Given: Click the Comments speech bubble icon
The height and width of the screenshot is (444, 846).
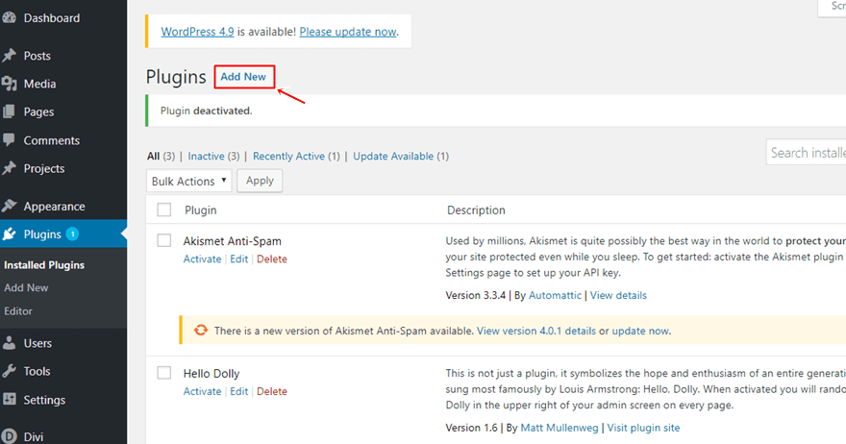Looking at the screenshot, I should tap(10, 140).
